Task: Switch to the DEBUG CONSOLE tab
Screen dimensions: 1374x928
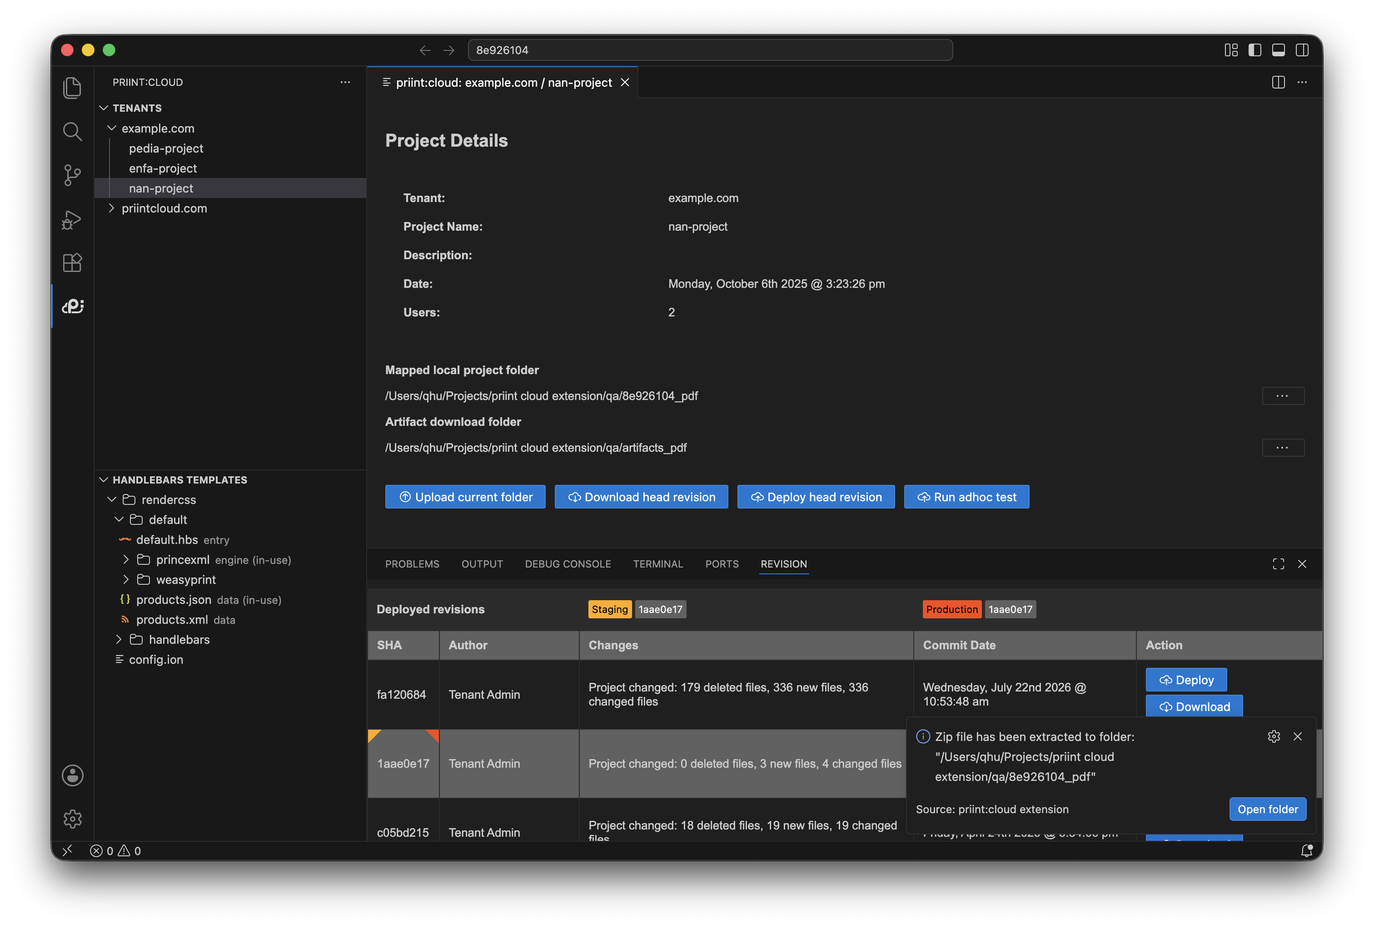Action: pyautogui.click(x=568, y=564)
